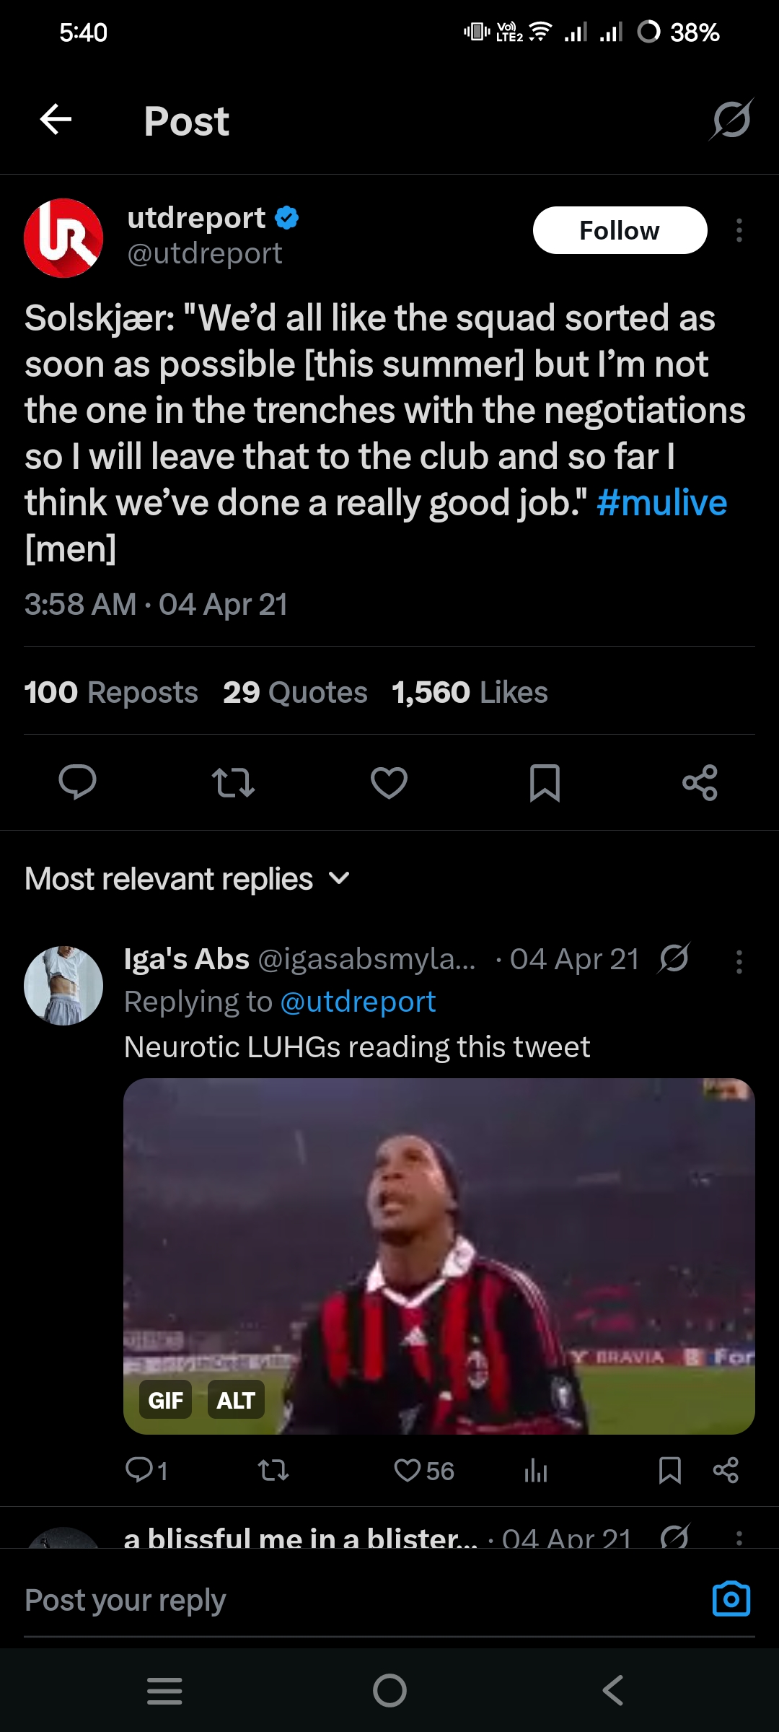The height and width of the screenshot is (1732, 779).
Task: Reply to the main utdreport post
Action: pos(77,782)
